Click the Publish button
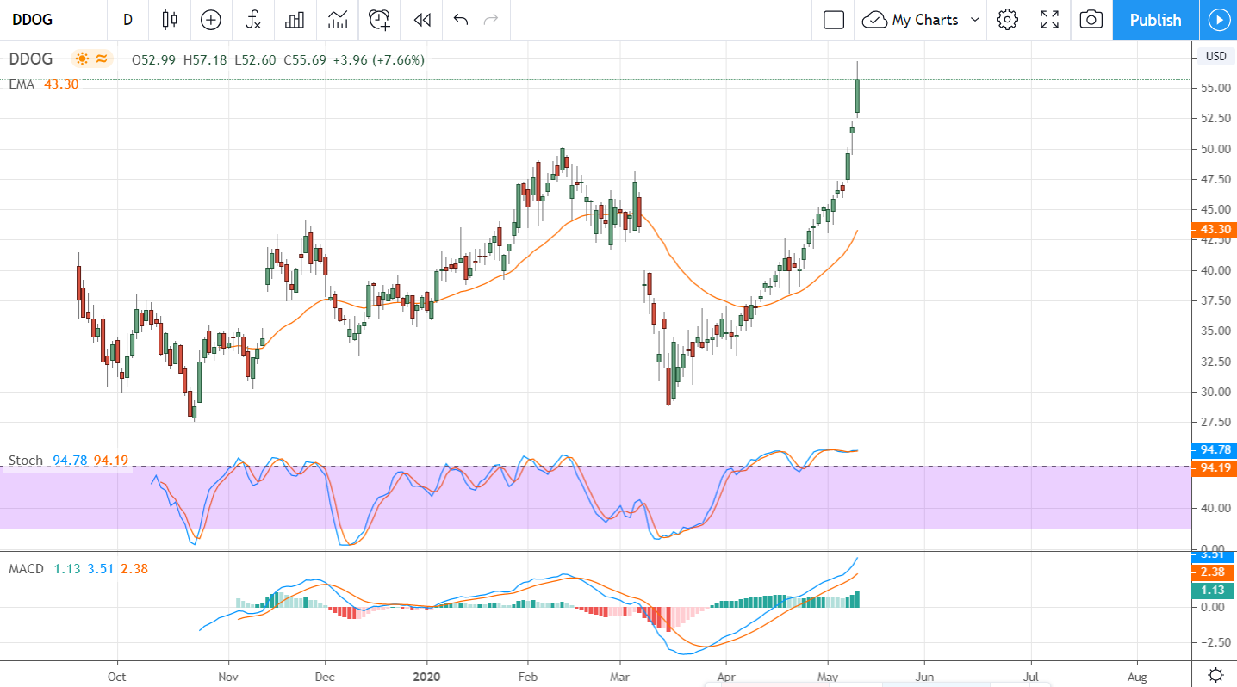The image size is (1237, 687). point(1155,20)
